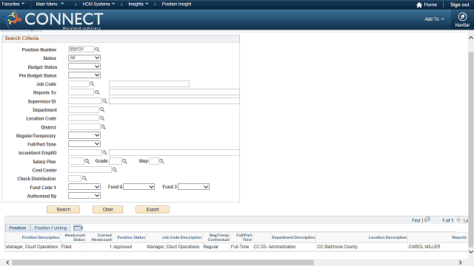The width and height of the screenshot is (474, 266).
Task: Open the Pre Budget Status dropdown
Action: pyautogui.click(x=84, y=75)
